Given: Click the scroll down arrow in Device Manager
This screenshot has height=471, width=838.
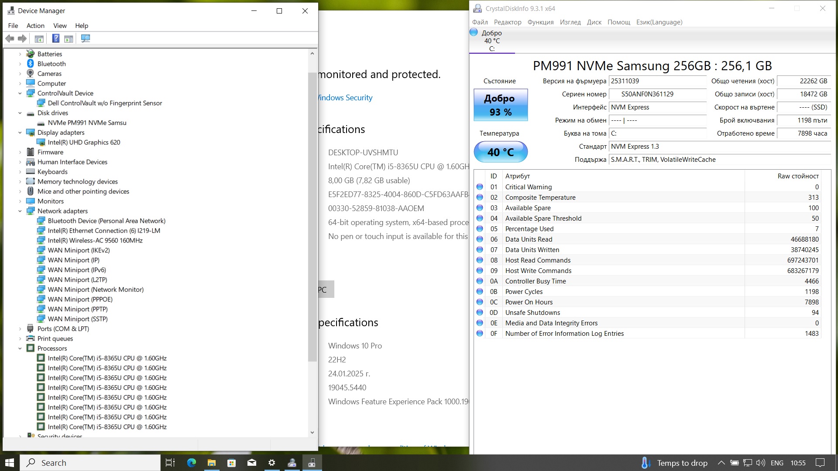Looking at the screenshot, I should point(312,432).
